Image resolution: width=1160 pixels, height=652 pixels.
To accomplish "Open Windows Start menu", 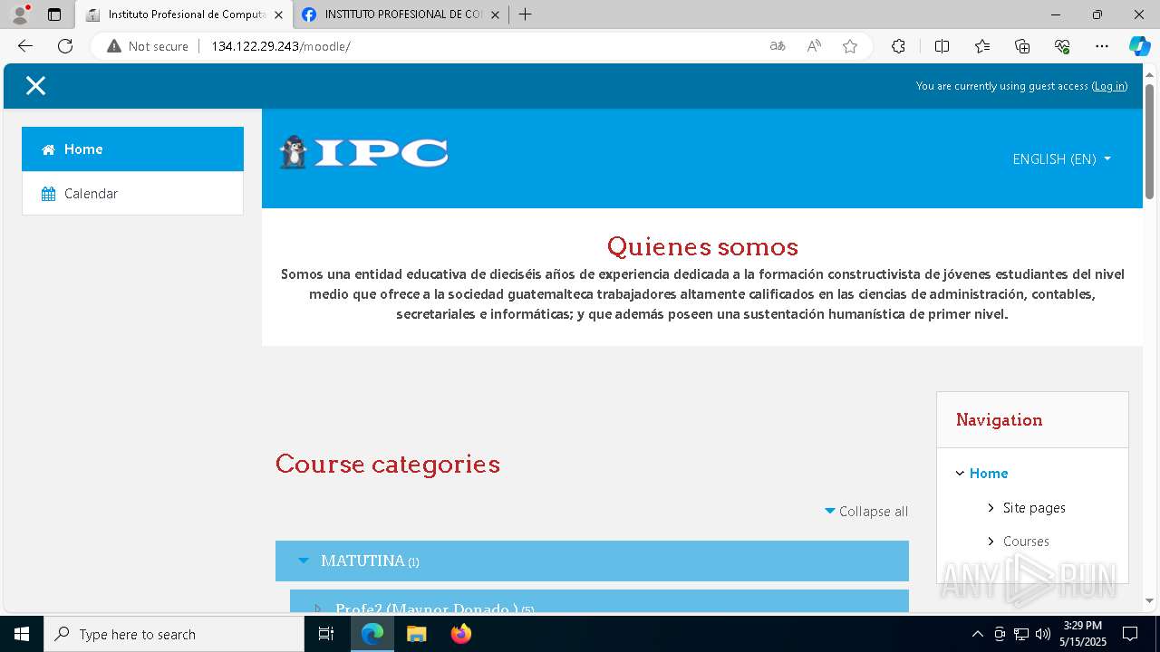I will (x=22, y=634).
